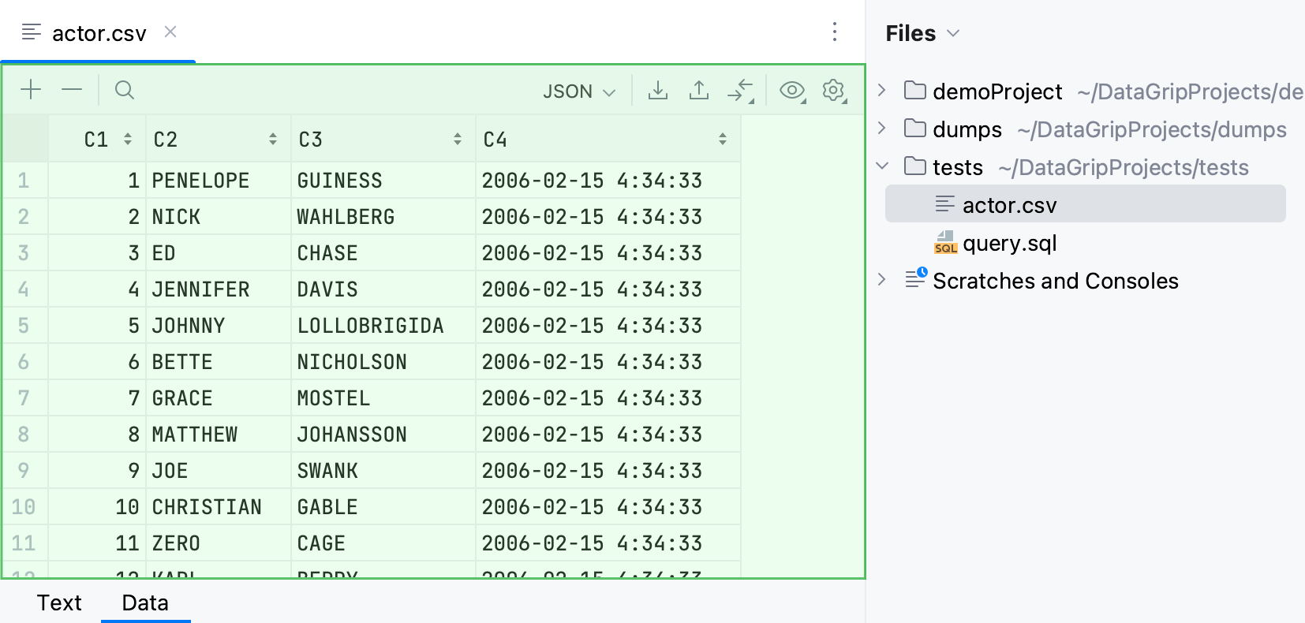Image resolution: width=1305 pixels, height=623 pixels.
Task: Click the Add Row plus icon
Action: 31,90
